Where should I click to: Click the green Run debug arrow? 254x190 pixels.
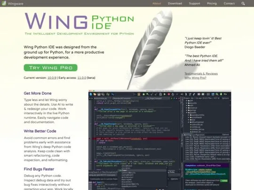pos(165,94)
